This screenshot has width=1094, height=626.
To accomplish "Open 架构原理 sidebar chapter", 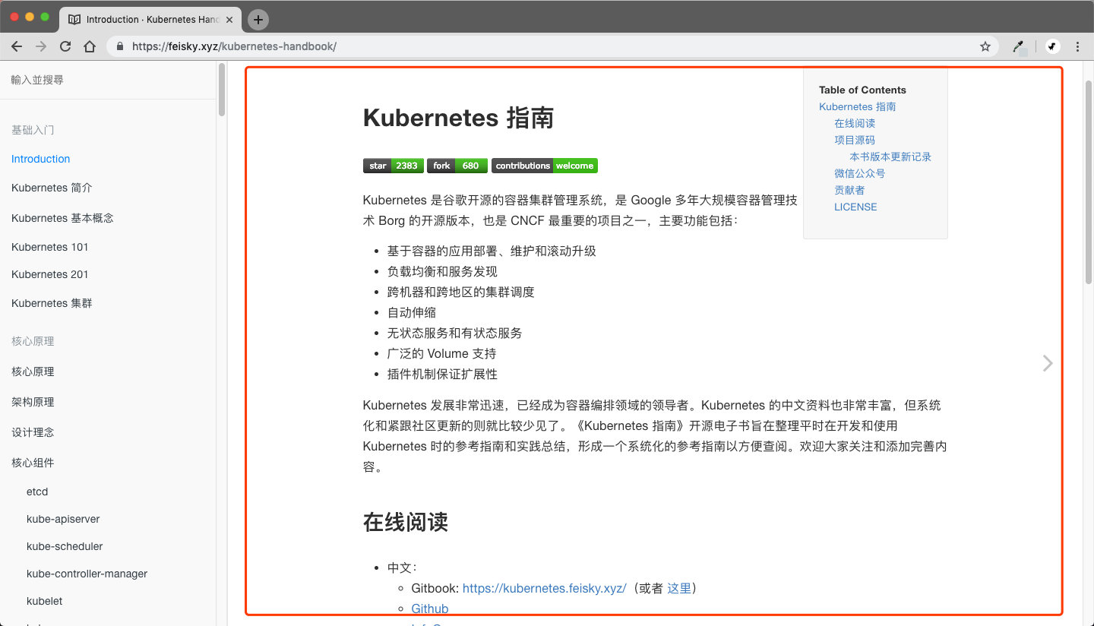I will point(33,402).
